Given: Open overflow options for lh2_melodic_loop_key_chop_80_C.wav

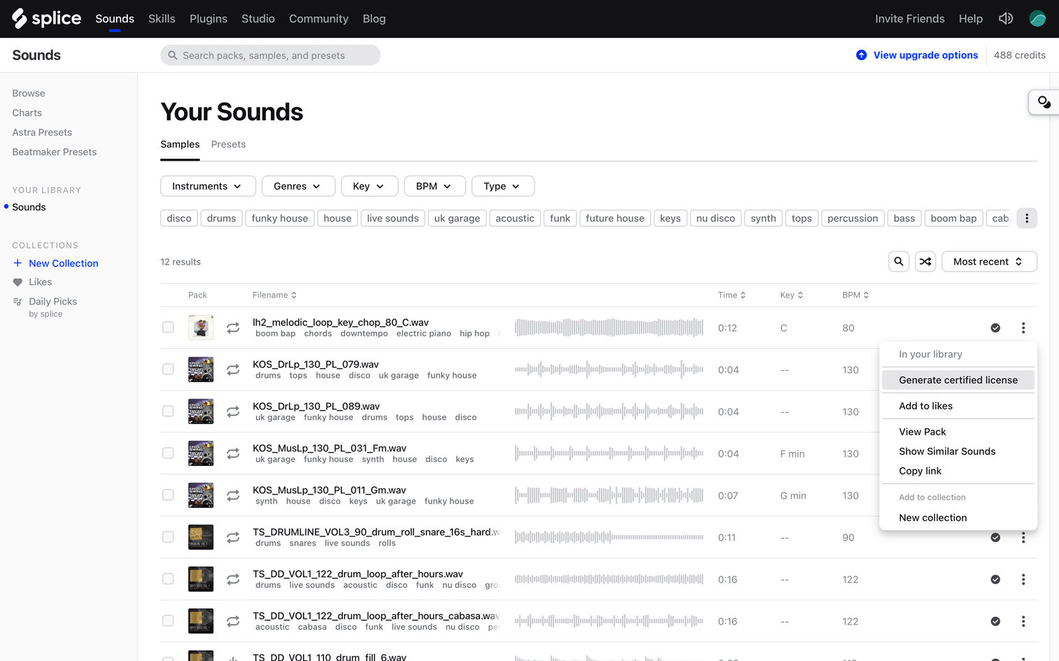Looking at the screenshot, I should [1023, 328].
